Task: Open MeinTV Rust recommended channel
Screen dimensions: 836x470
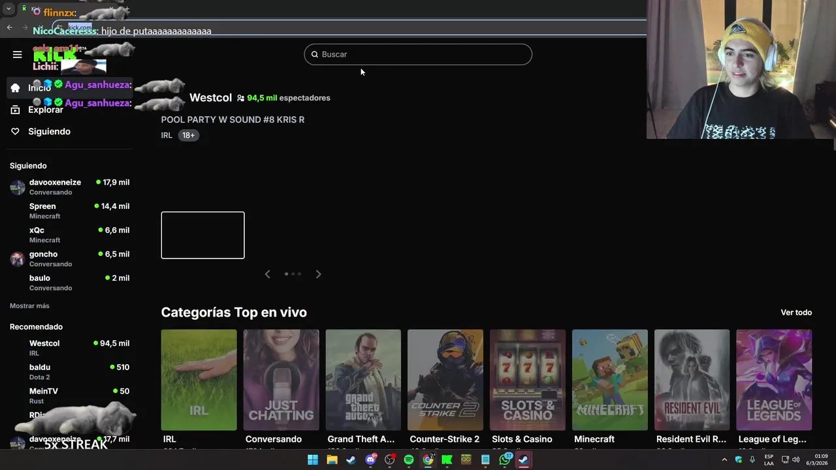Action: (x=69, y=396)
